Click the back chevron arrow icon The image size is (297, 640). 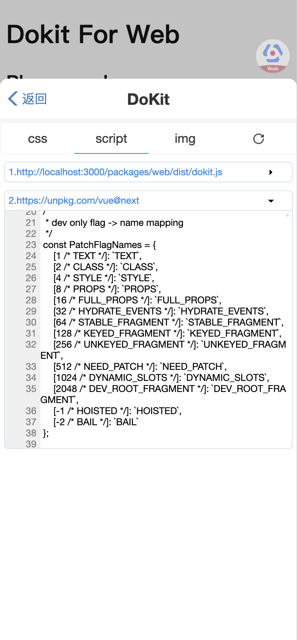pos(13,98)
